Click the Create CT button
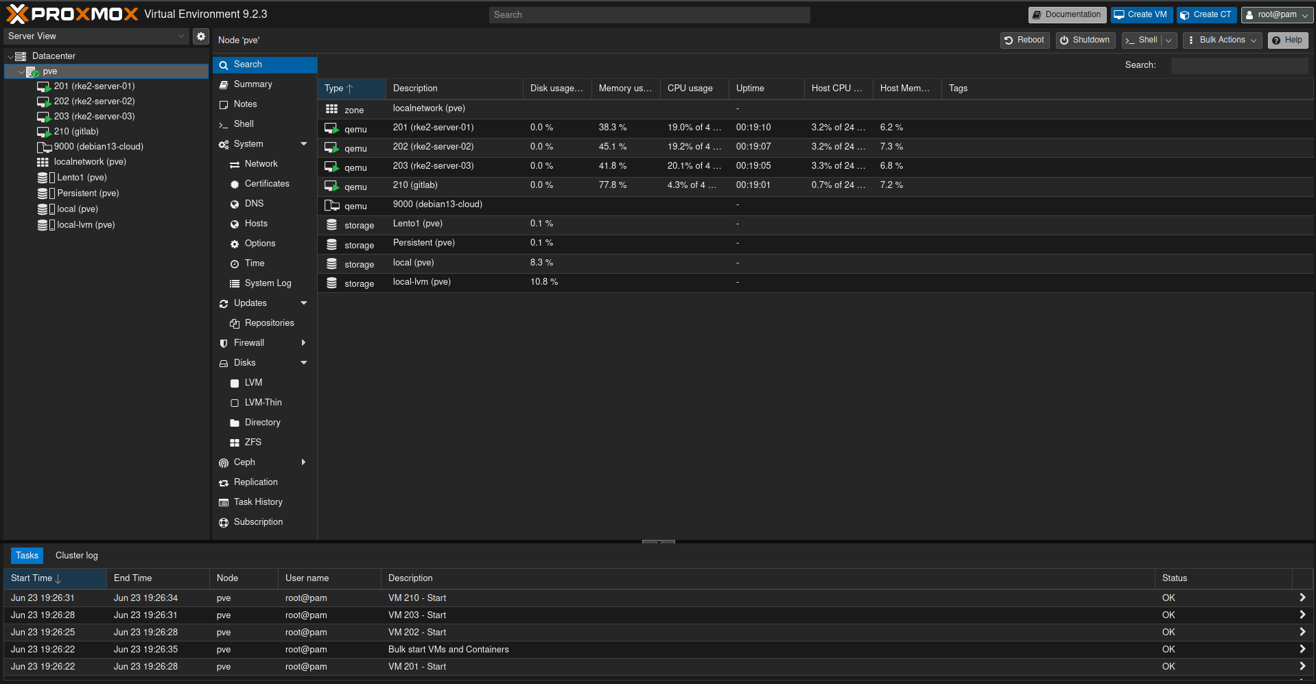 click(1206, 14)
